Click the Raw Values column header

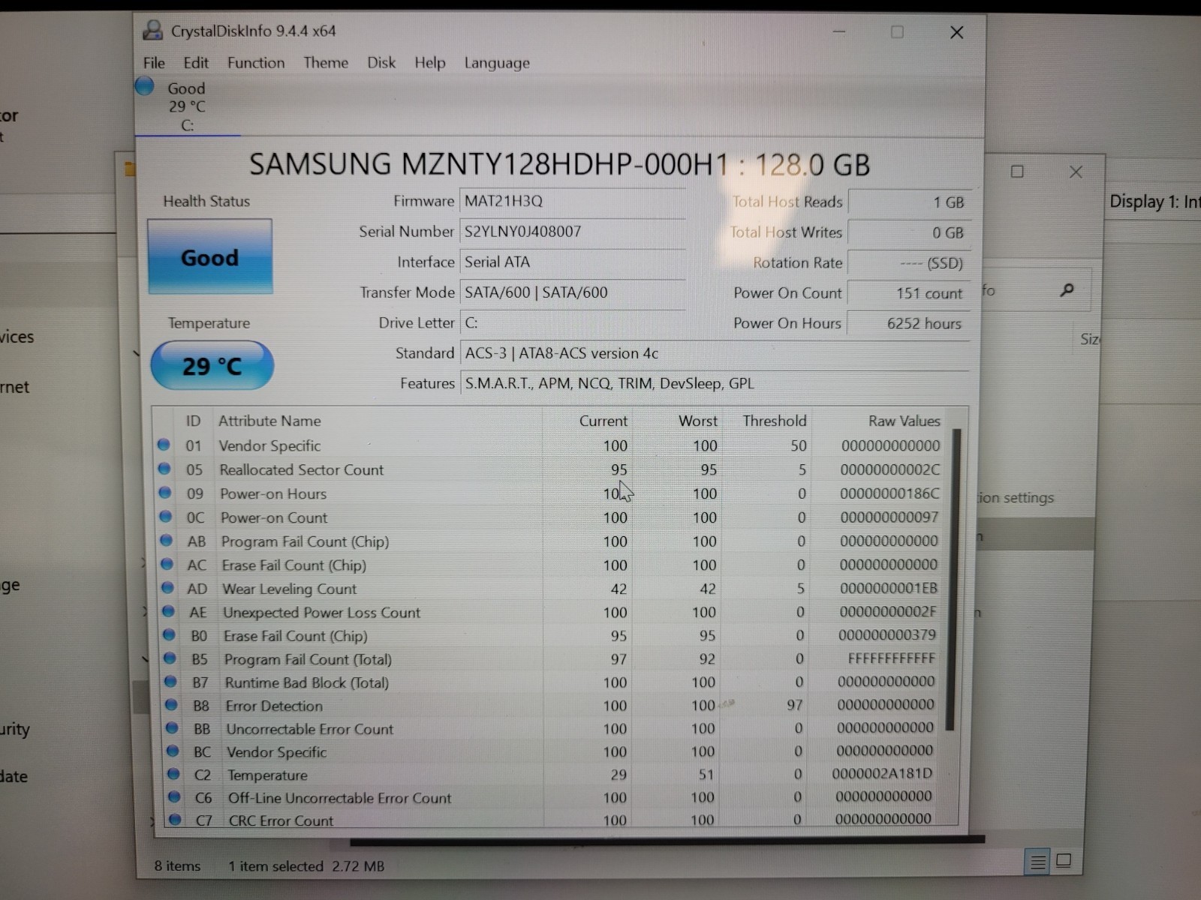tap(904, 421)
